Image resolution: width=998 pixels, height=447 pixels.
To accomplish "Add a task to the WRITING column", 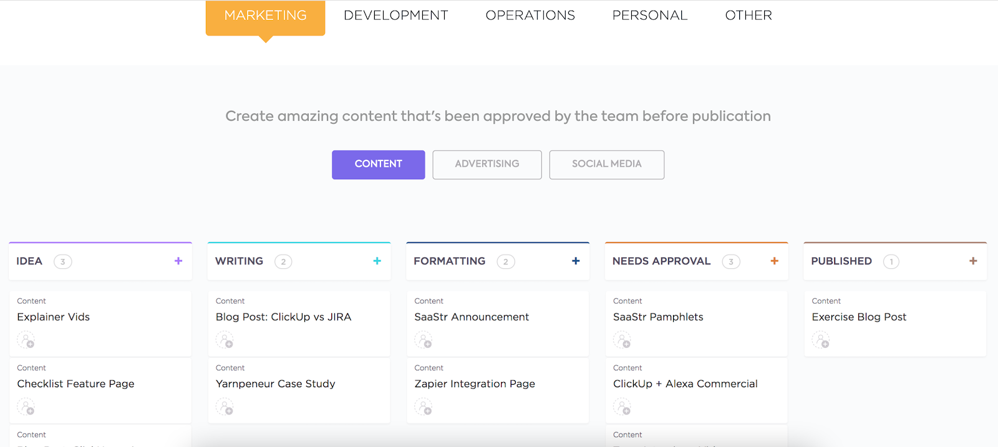I will coord(377,261).
